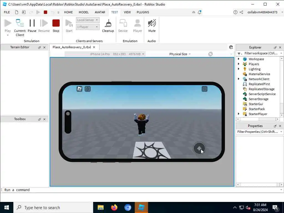Click the help question mark icon

tap(235, 12)
